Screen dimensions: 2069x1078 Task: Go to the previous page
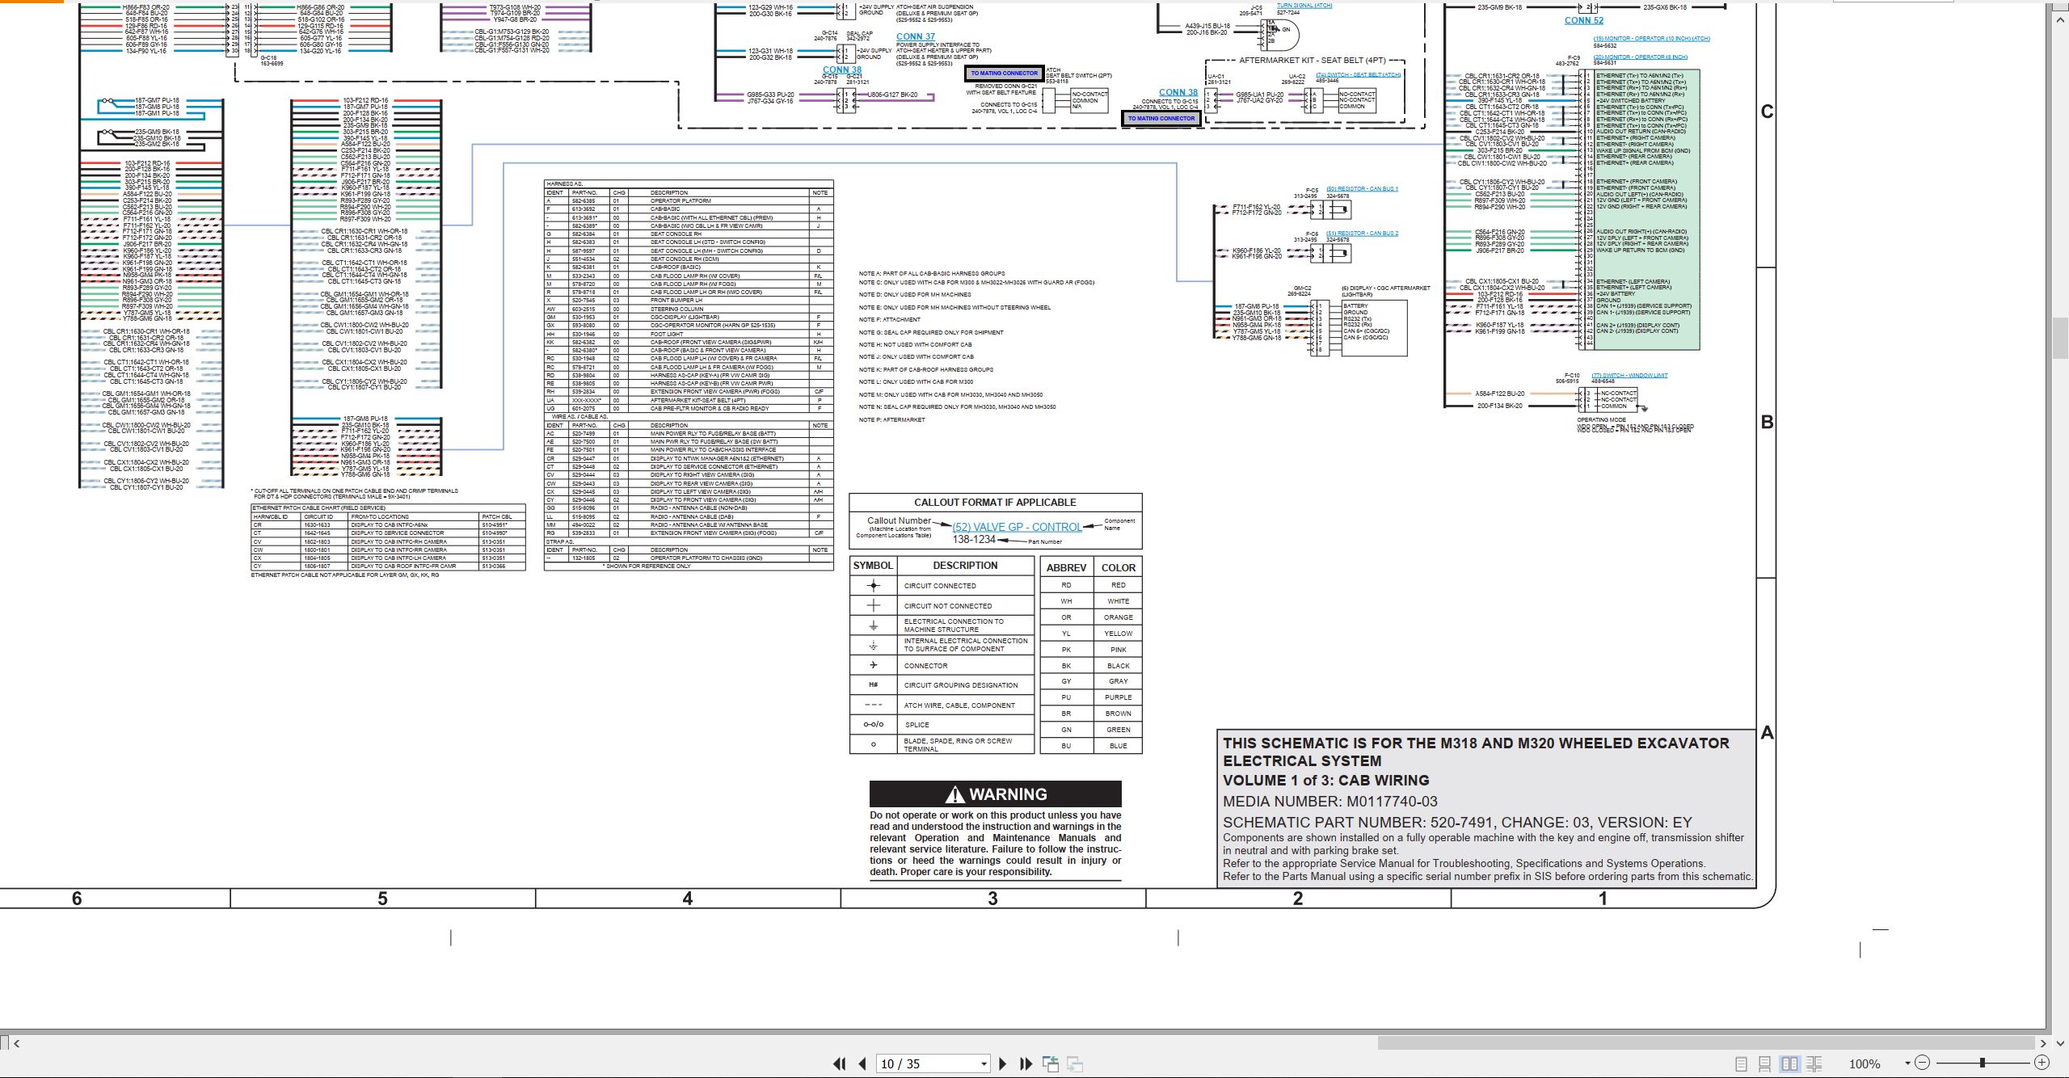click(862, 1063)
